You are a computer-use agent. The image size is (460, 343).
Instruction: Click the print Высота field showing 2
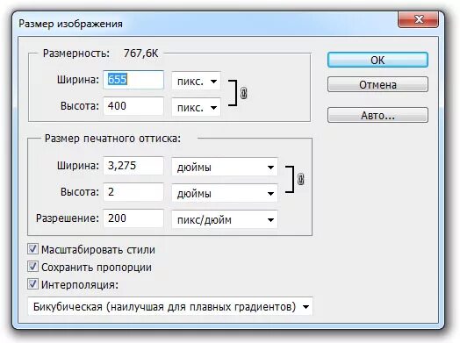[x=133, y=192]
